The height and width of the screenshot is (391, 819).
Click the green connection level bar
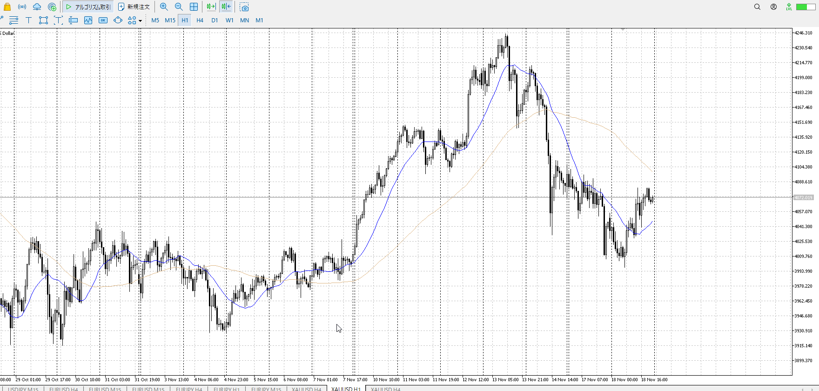point(805,7)
